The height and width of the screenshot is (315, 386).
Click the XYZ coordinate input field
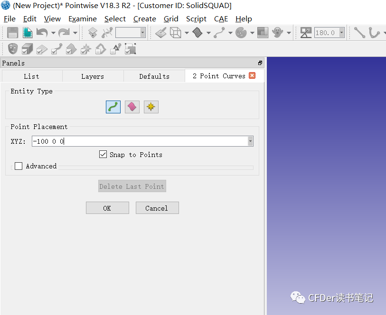click(140, 141)
